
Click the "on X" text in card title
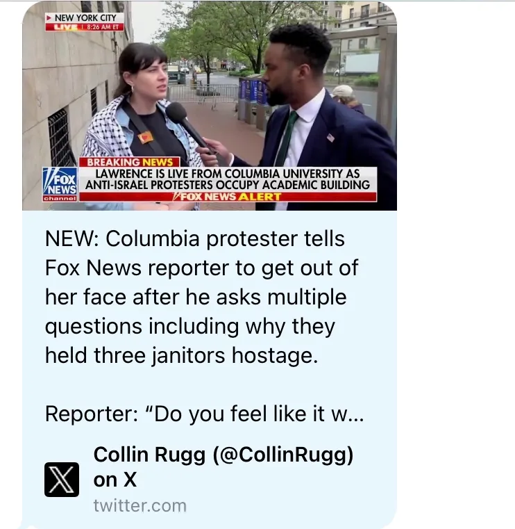click(x=115, y=480)
